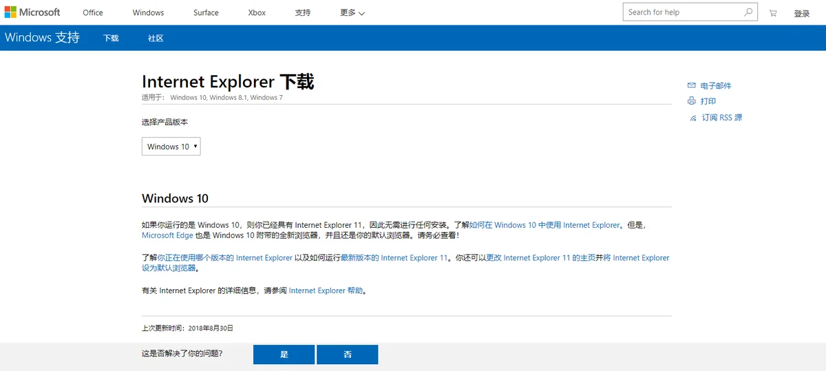
Task: Go to the Xbox menu item
Action: point(257,13)
